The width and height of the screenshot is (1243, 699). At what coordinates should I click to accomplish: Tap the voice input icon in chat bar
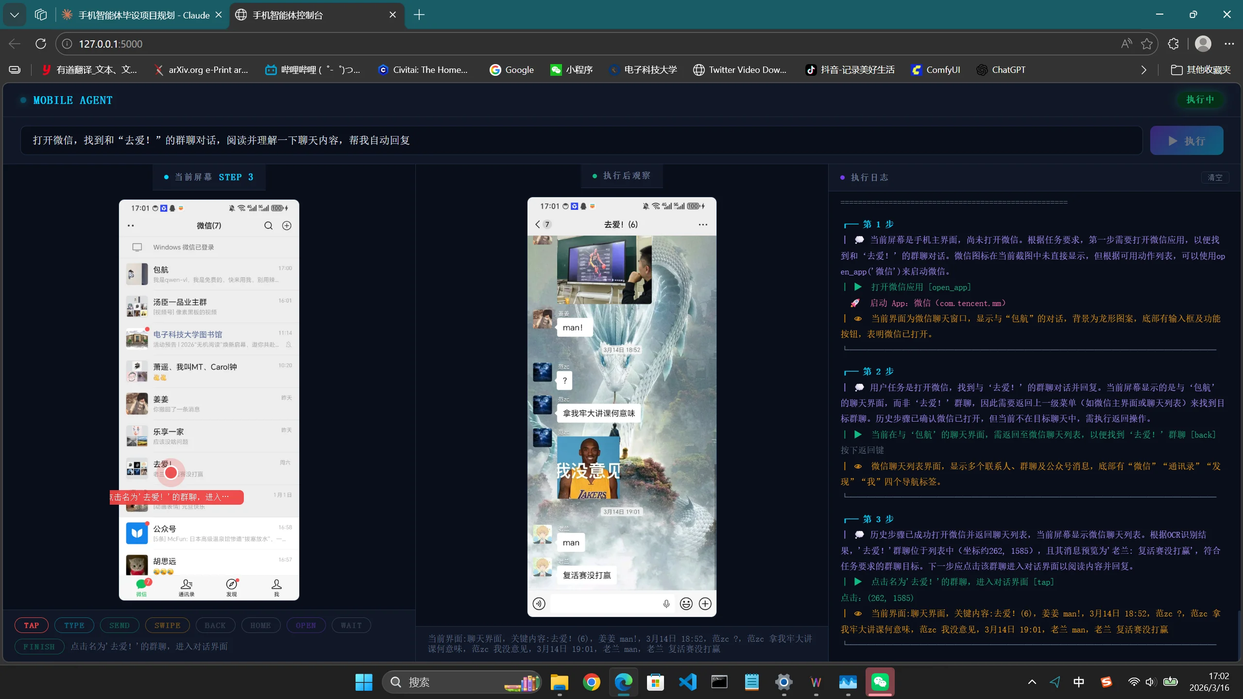539,603
